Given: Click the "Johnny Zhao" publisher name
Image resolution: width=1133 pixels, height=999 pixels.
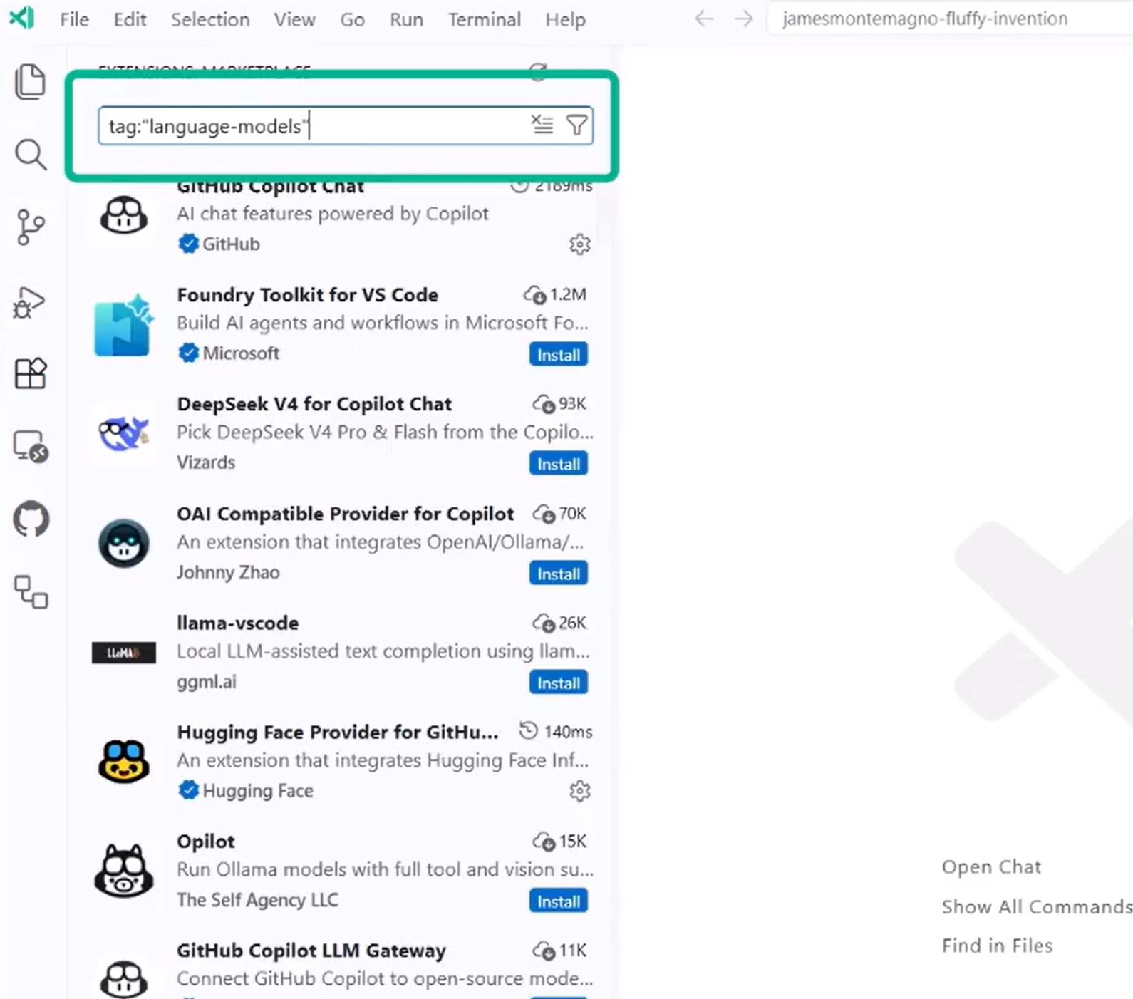Looking at the screenshot, I should (x=228, y=572).
